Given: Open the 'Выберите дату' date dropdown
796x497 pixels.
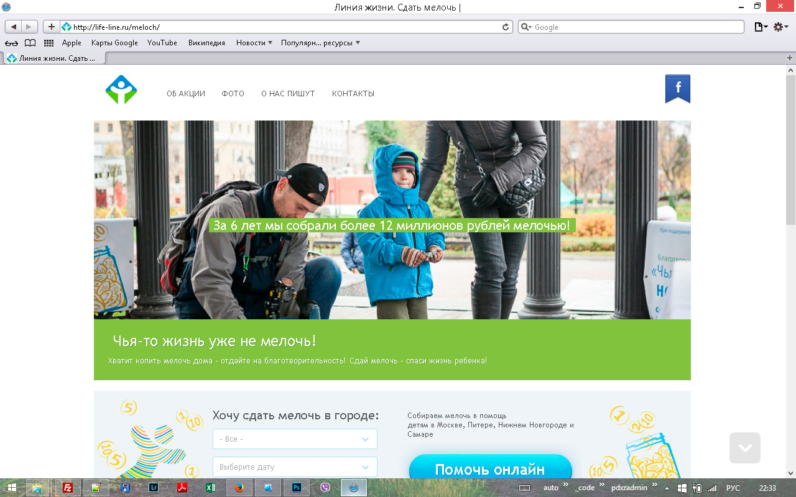Looking at the screenshot, I should [x=295, y=467].
